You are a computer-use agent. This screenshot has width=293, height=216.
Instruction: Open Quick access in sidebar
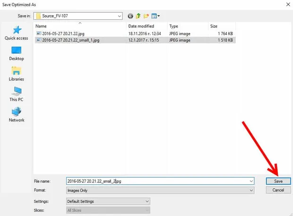tap(17, 33)
